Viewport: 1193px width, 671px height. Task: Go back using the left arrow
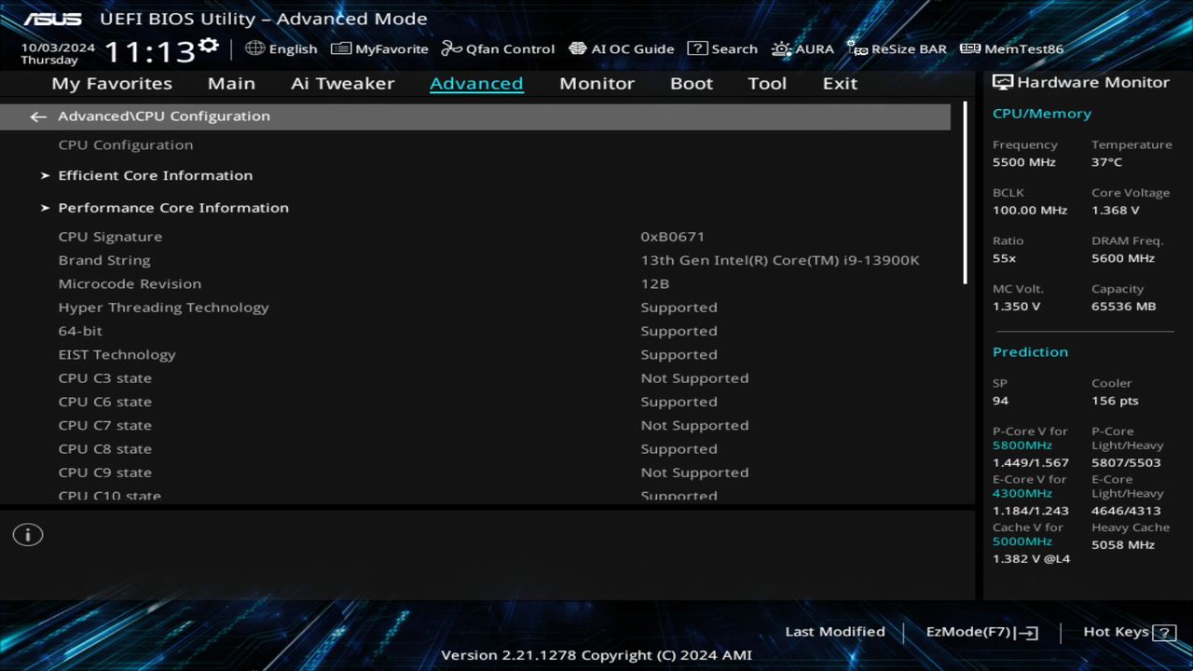pyautogui.click(x=37, y=116)
